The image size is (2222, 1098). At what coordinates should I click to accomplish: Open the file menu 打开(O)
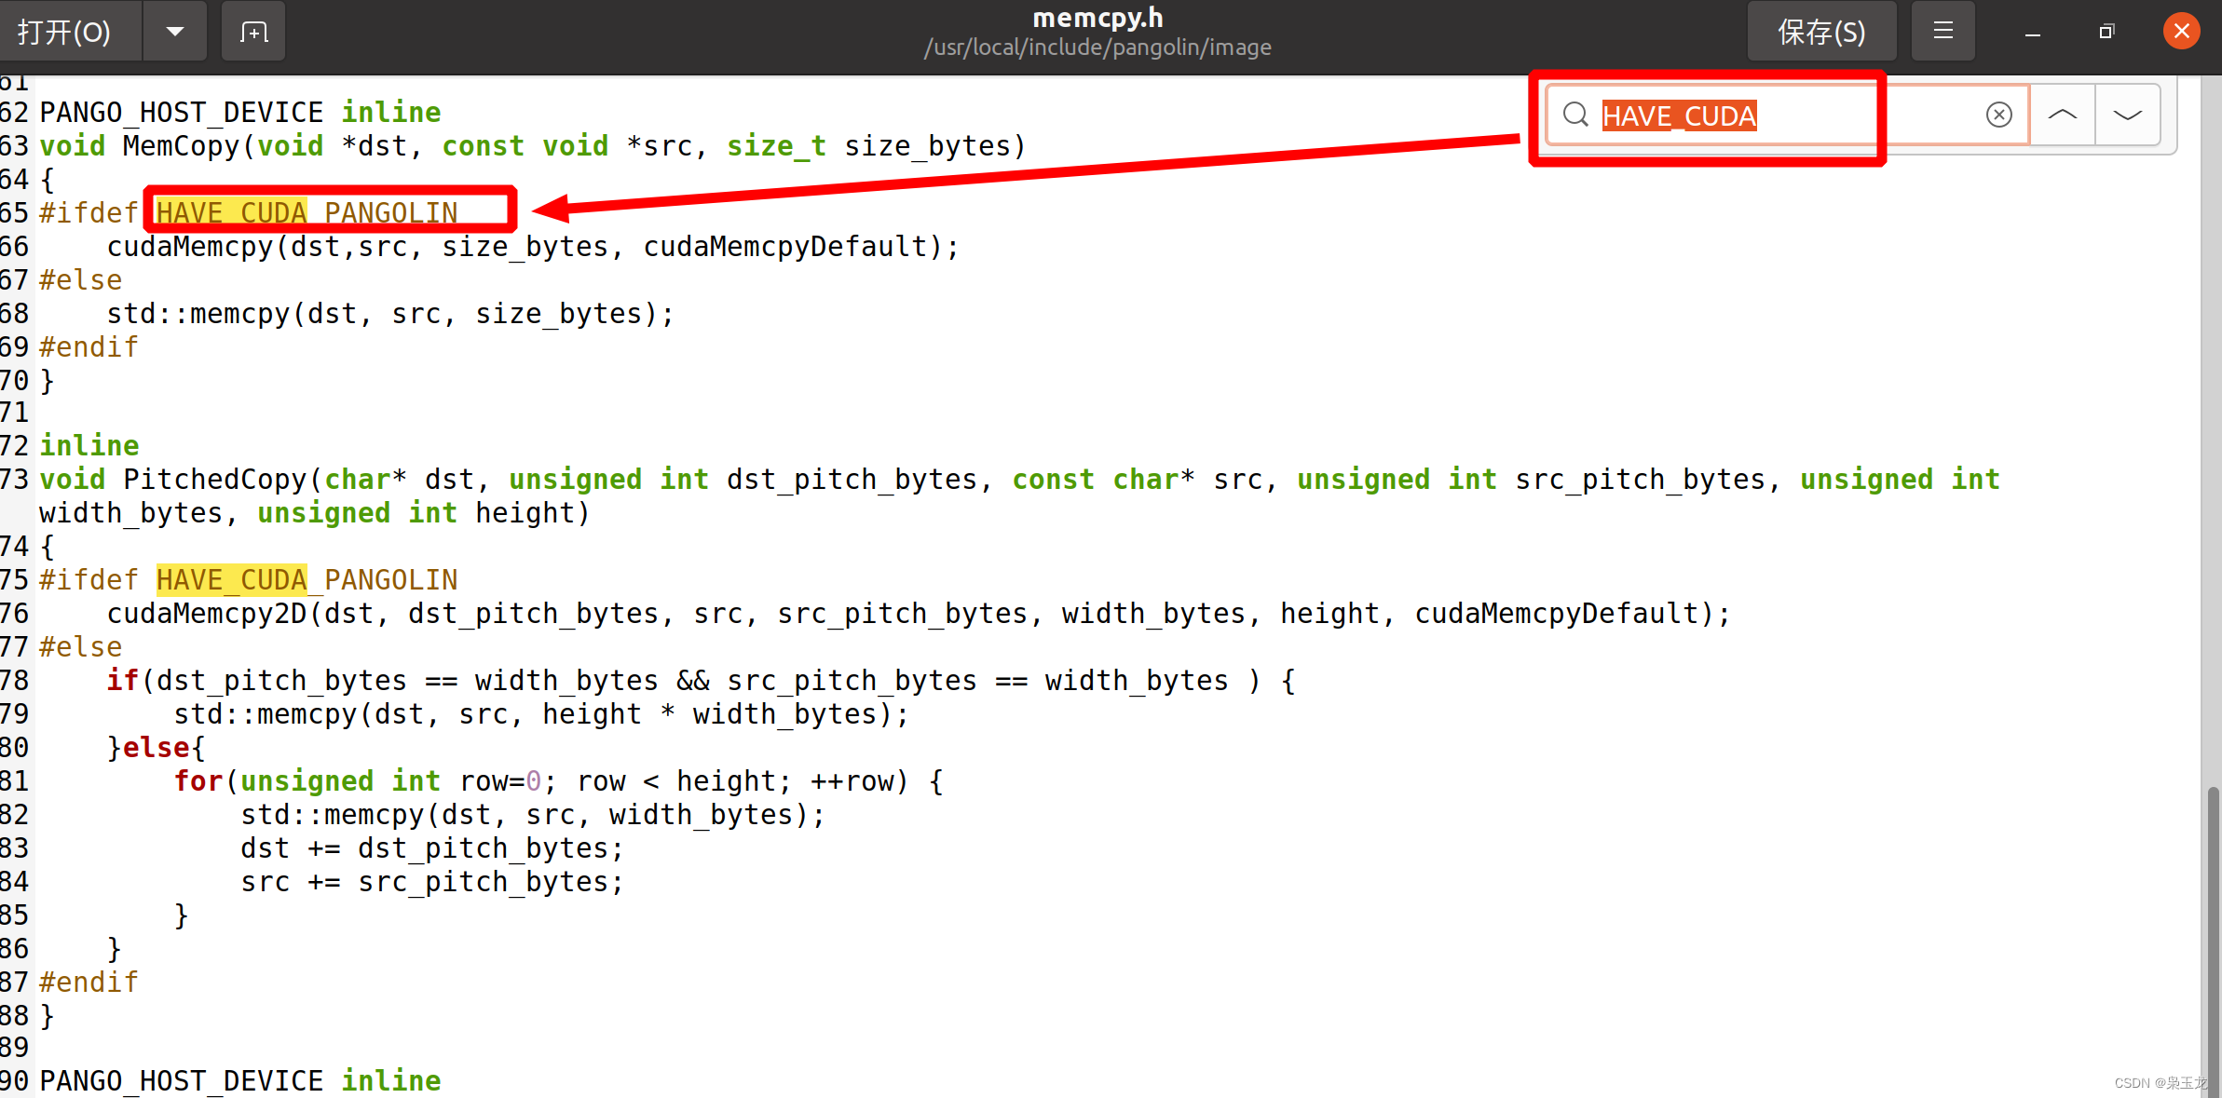click(73, 31)
